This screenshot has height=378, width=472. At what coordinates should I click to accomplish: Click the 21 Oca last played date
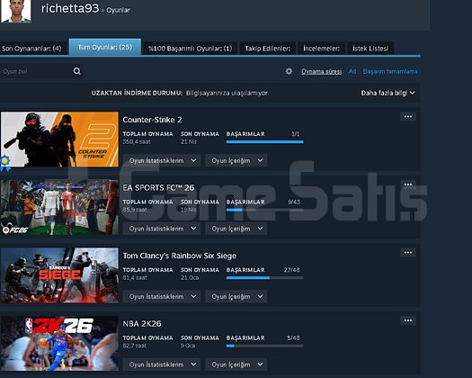(x=190, y=277)
